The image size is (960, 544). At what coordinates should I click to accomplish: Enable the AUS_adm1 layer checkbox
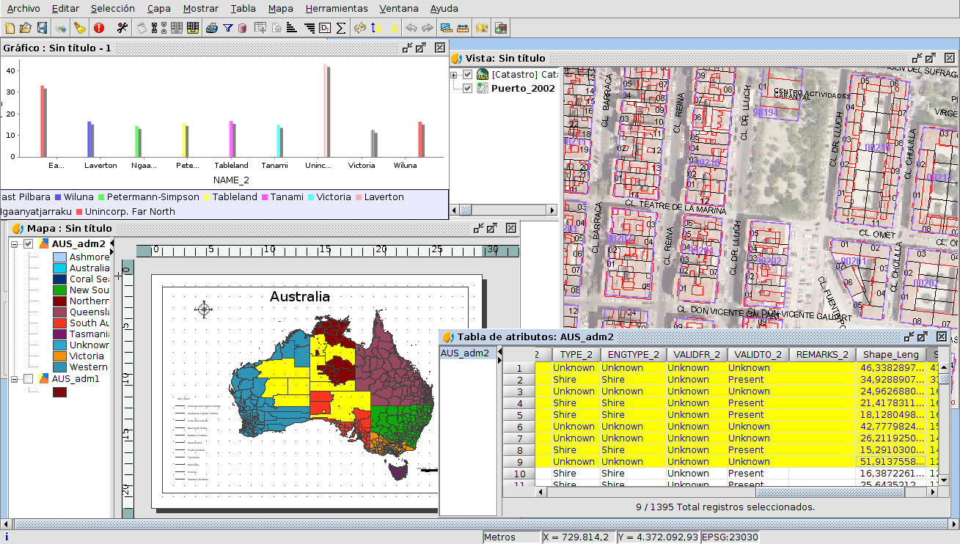coord(29,379)
